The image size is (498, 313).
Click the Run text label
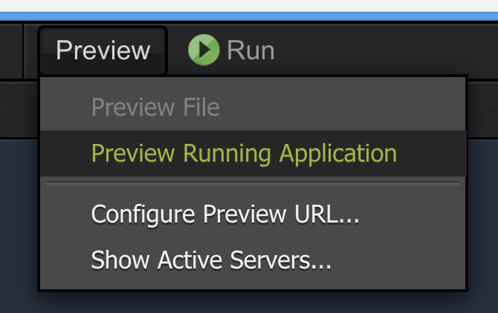250,50
